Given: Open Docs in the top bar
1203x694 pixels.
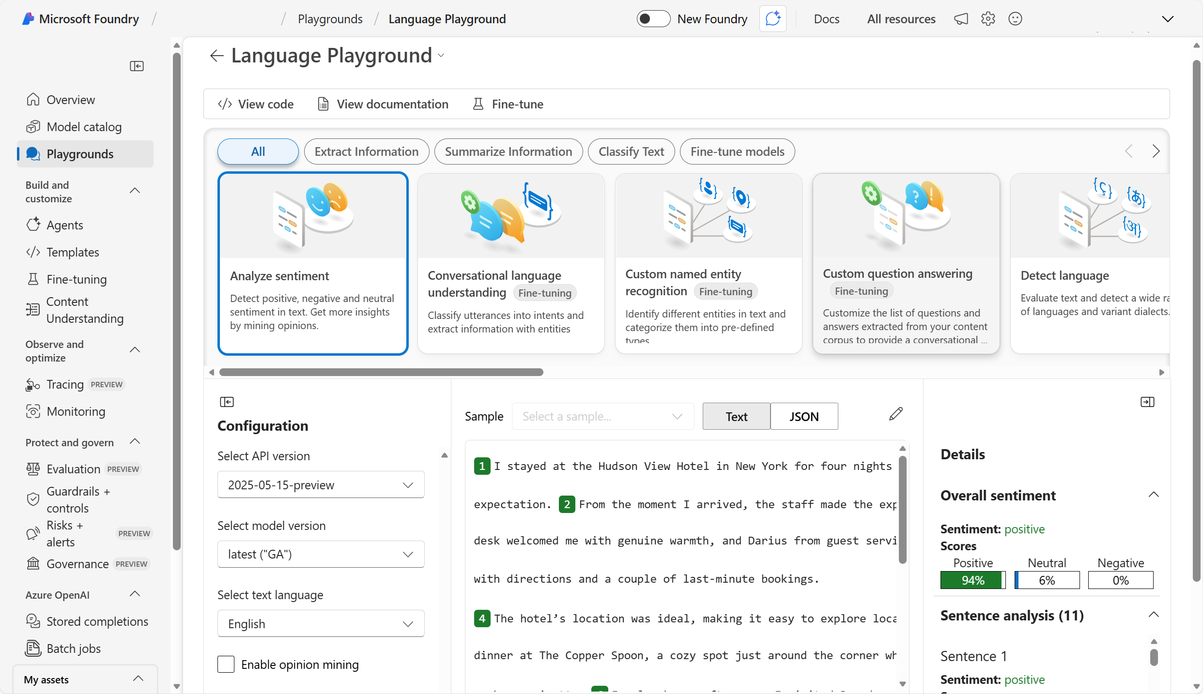Looking at the screenshot, I should [x=826, y=19].
